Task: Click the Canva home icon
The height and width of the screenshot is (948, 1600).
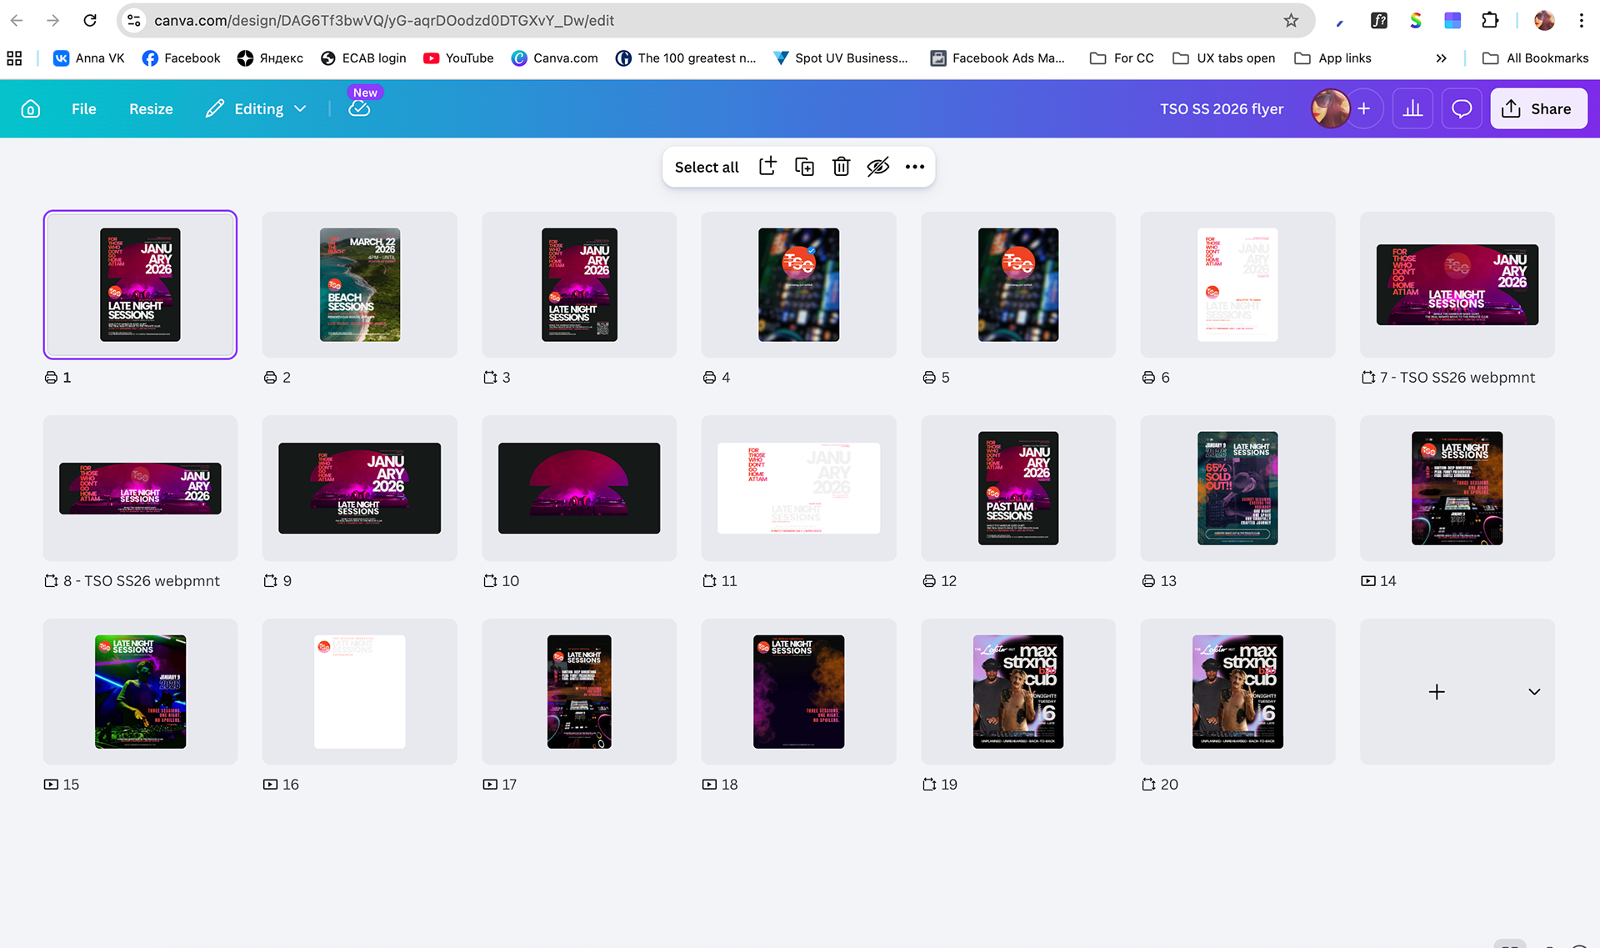Action: pos(31,109)
